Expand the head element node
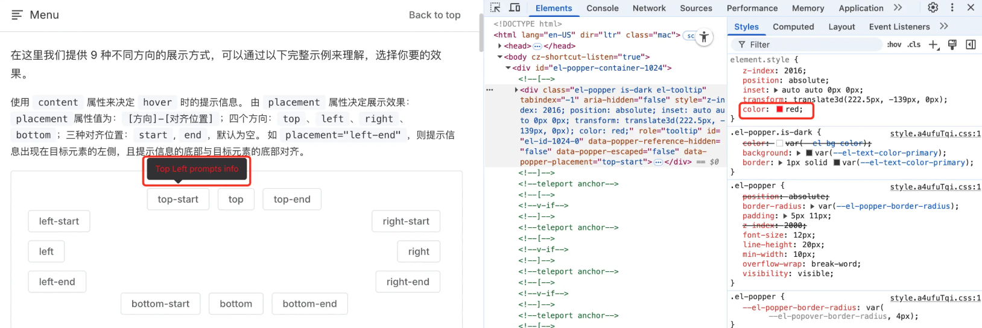 [x=499, y=46]
